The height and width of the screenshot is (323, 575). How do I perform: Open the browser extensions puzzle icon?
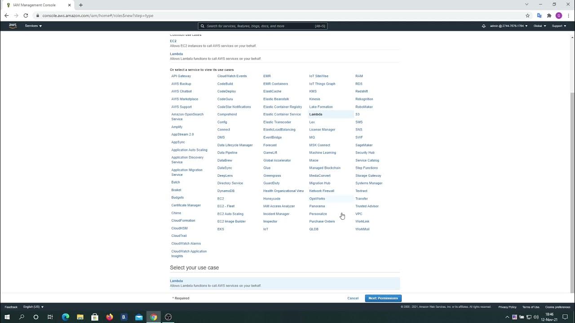click(x=549, y=15)
